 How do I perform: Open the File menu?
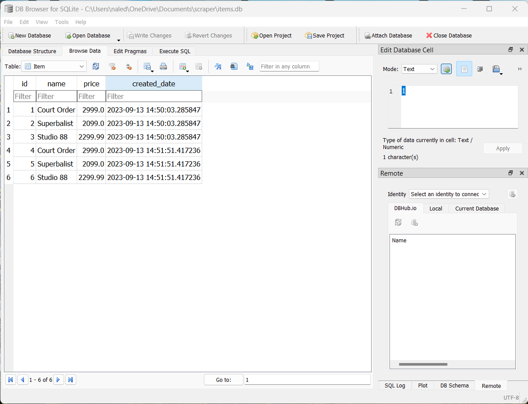point(8,22)
